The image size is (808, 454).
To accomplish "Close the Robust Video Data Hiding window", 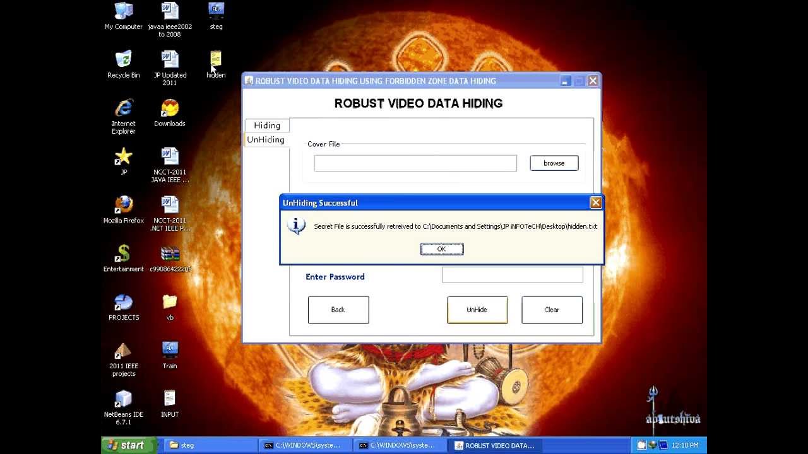I will pos(593,81).
